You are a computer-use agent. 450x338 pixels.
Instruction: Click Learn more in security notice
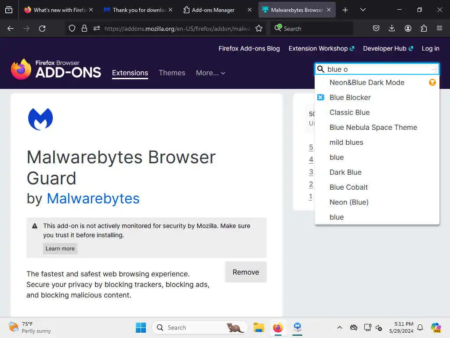[60, 249]
